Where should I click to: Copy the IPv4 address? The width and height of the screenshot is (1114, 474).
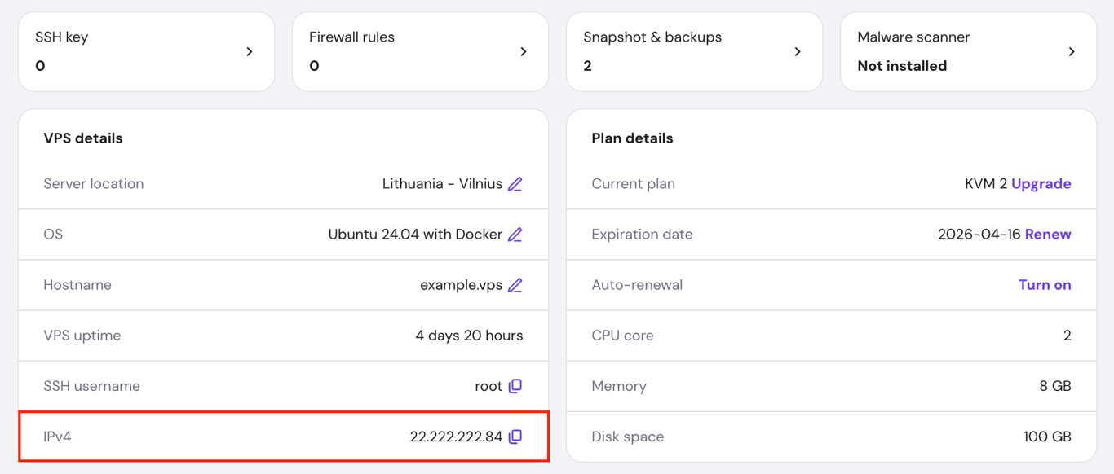[515, 437]
